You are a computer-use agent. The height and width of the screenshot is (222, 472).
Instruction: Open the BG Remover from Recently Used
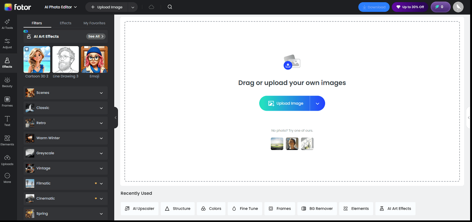[x=317, y=209]
